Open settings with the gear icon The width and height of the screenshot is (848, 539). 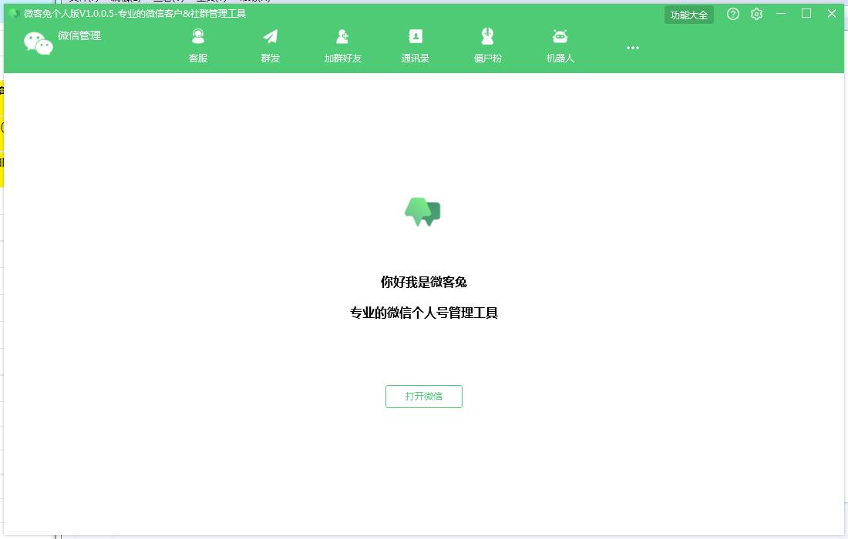756,14
